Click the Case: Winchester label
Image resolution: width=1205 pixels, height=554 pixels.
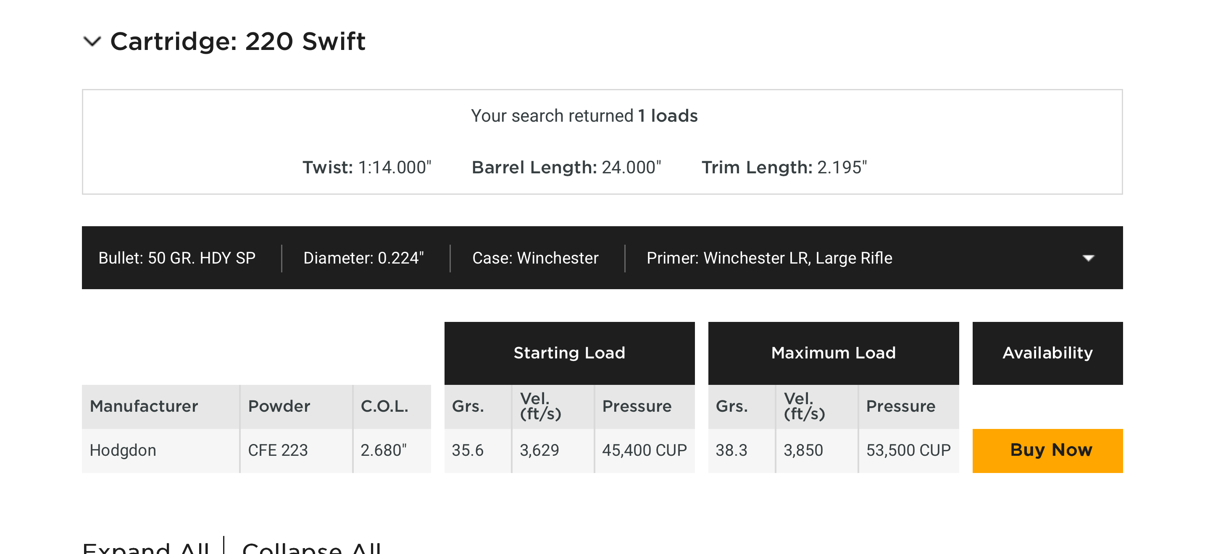(535, 258)
